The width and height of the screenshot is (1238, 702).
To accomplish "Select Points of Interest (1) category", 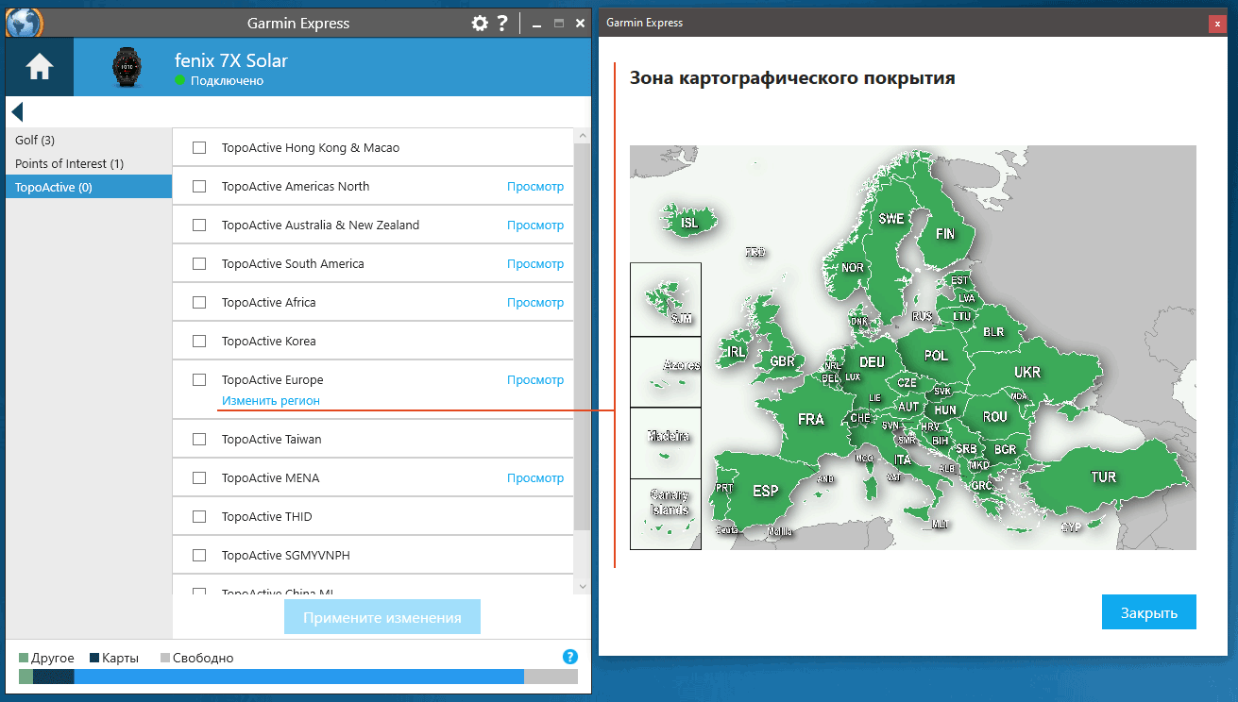I will click(69, 164).
